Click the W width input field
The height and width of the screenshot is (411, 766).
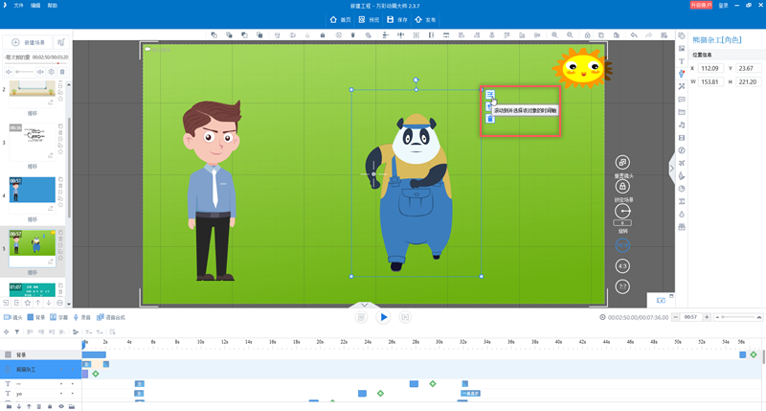click(x=711, y=81)
